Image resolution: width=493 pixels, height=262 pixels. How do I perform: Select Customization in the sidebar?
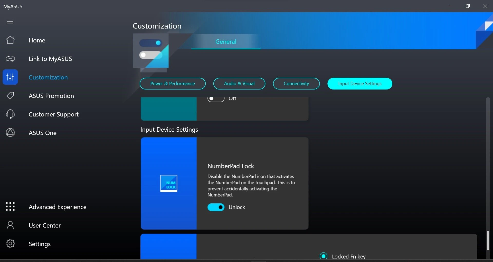click(48, 77)
